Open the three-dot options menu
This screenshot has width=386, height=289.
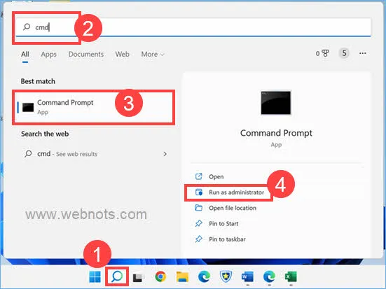coord(363,53)
